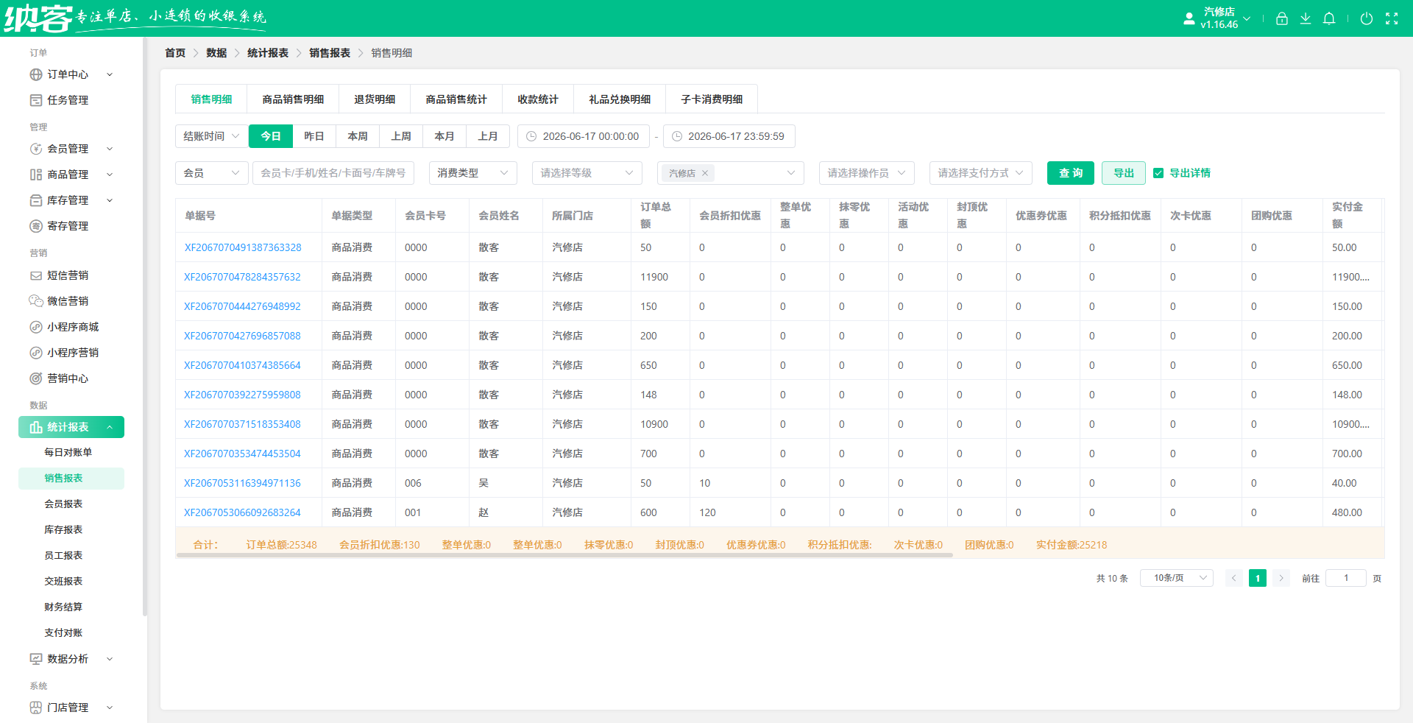Open 微信营销 in the sidebar
The height and width of the screenshot is (723, 1413).
pos(68,301)
